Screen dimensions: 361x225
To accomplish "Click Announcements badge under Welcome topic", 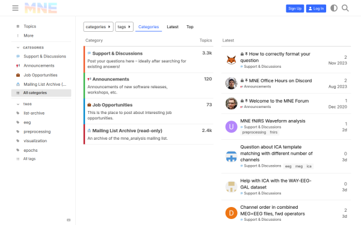I will click(x=256, y=107).
